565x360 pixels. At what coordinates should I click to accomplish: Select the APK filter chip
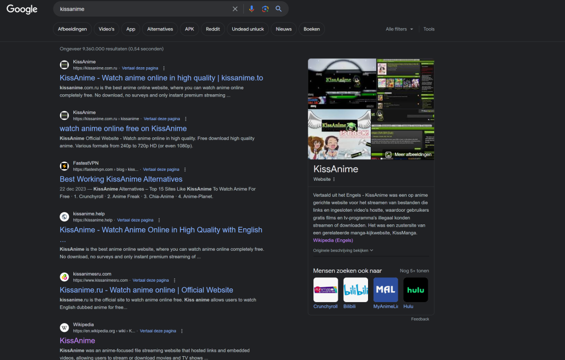click(x=190, y=29)
